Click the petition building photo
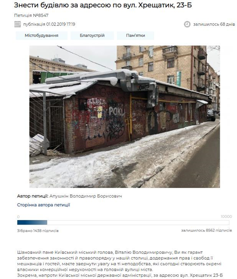Viewport: 237px width, 279px height. [125, 117]
